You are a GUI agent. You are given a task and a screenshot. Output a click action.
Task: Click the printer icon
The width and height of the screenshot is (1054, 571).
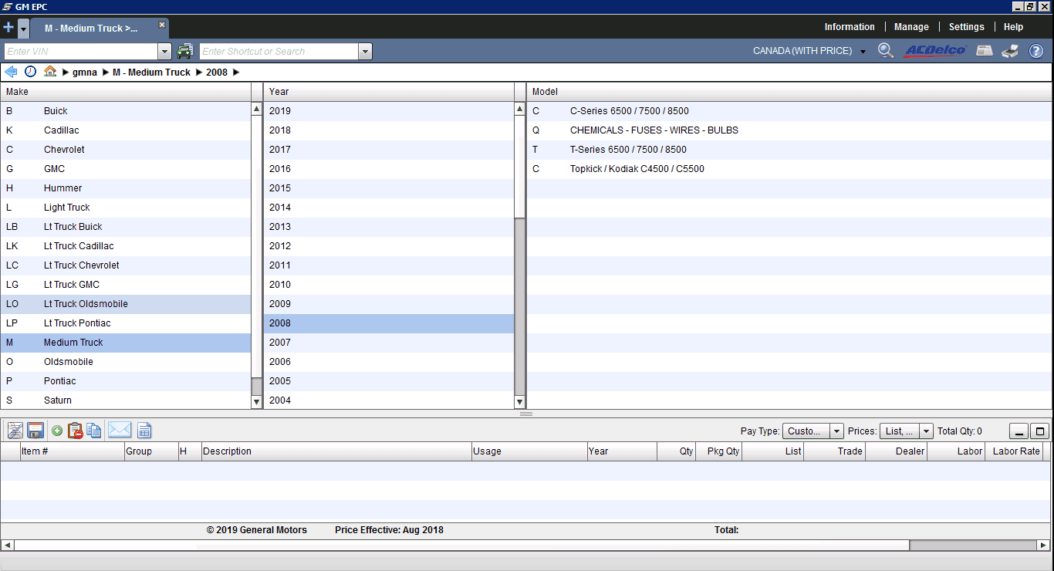(1010, 51)
